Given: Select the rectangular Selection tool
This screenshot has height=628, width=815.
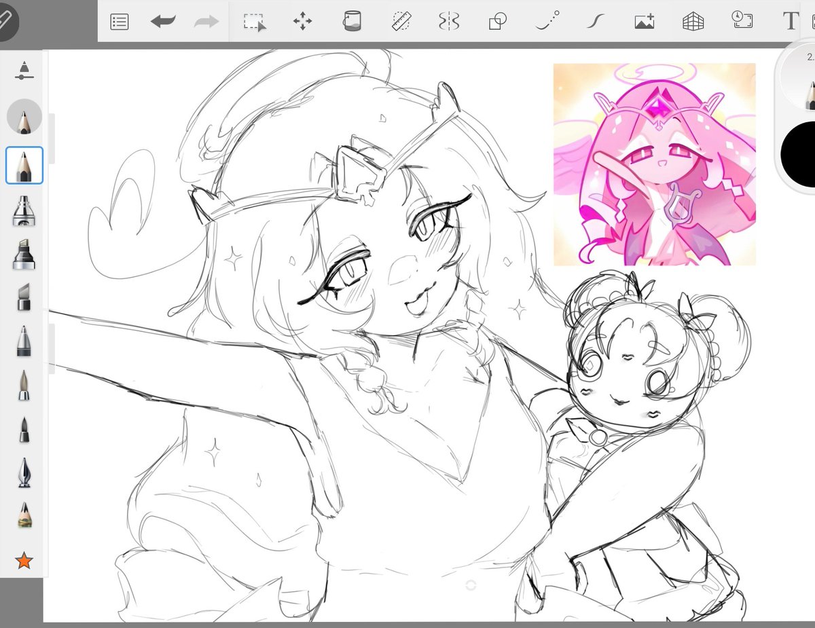Looking at the screenshot, I should tap(255, 22).
